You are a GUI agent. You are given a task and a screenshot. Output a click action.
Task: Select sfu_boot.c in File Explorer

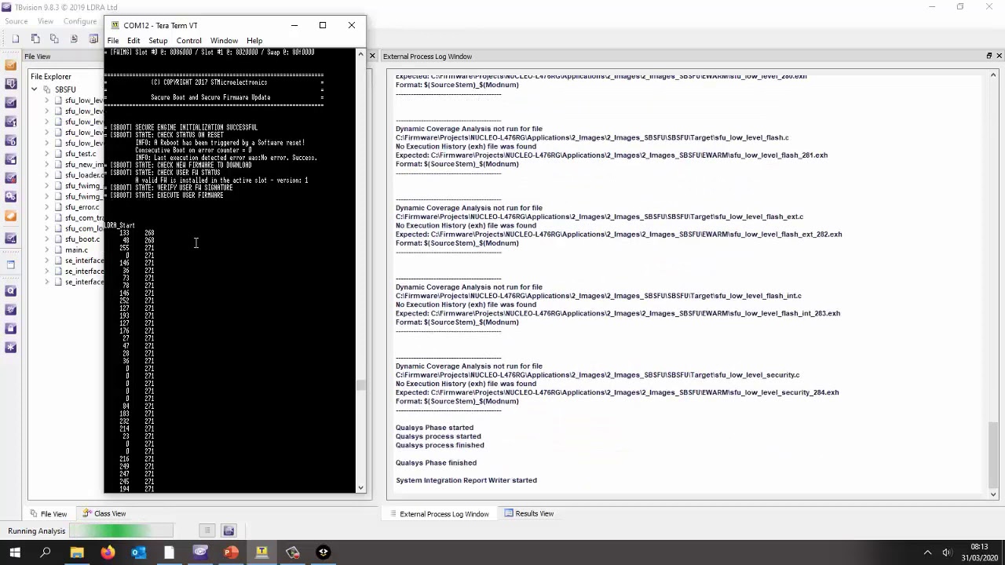tap(82, 239)
